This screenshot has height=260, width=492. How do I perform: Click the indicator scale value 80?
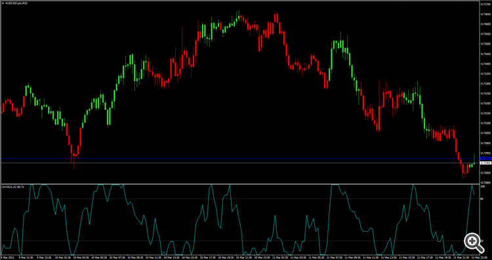click(x=482, y=198)
